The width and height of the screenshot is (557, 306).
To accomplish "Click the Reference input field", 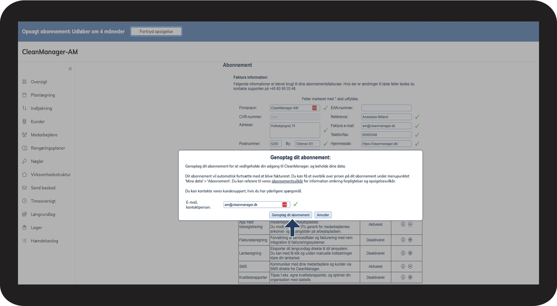I will click(386, 117).
